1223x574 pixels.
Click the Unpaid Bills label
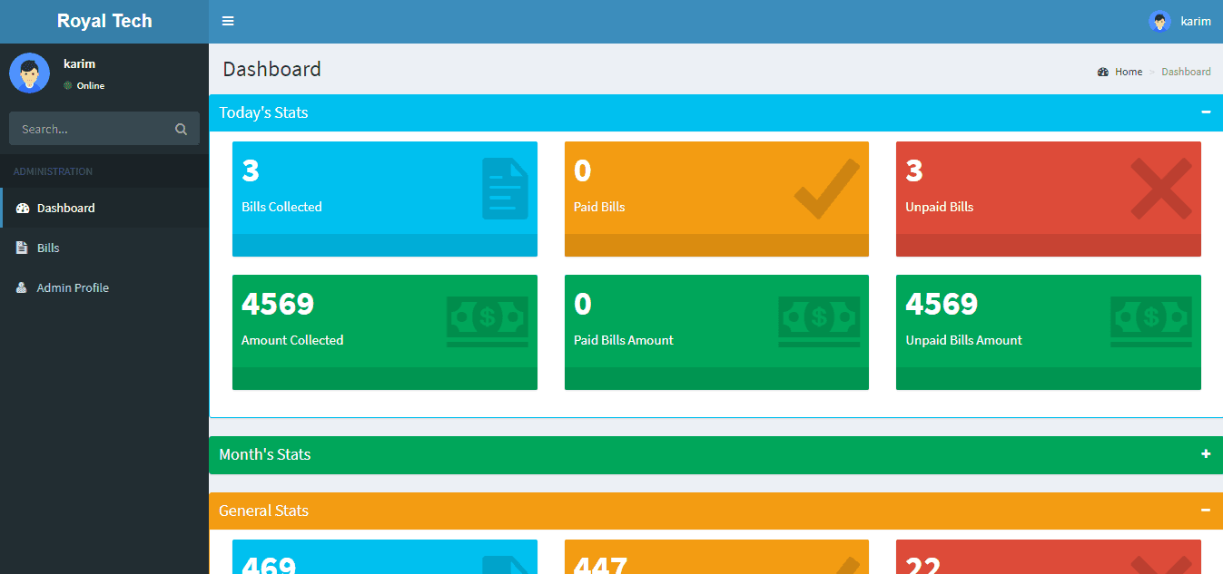tap(939, 207)
